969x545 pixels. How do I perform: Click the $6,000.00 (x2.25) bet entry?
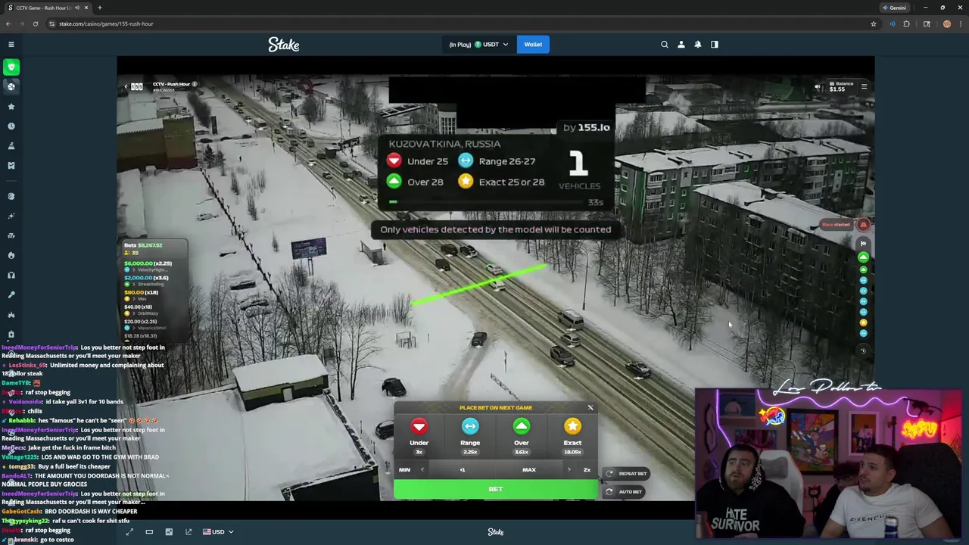point(148,263)
